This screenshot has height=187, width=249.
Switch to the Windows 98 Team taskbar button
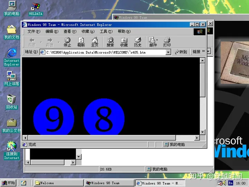pyautogui.click(x=109, y=183)
